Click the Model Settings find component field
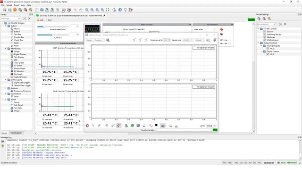The width and height of the screenshot is (302, 170). click(x=267, y=24)
